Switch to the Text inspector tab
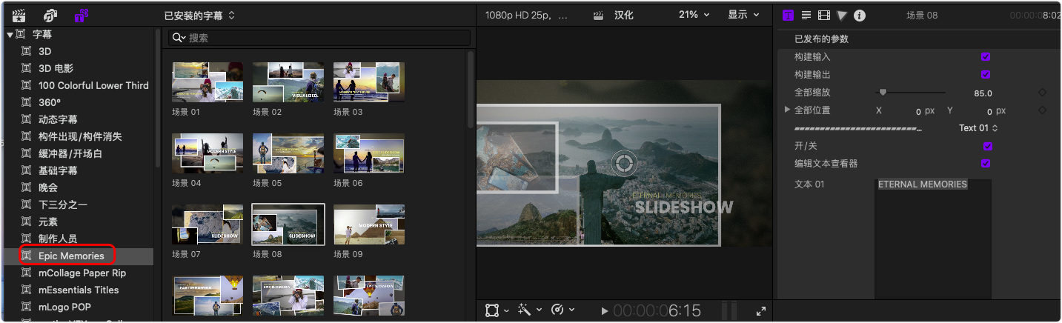This screenshot has width=1062, height=323. point(806,15)
